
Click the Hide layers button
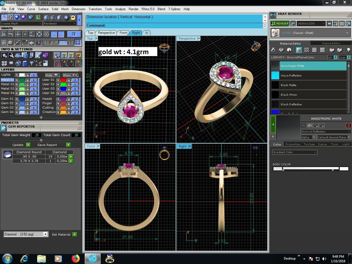[52, 75]
